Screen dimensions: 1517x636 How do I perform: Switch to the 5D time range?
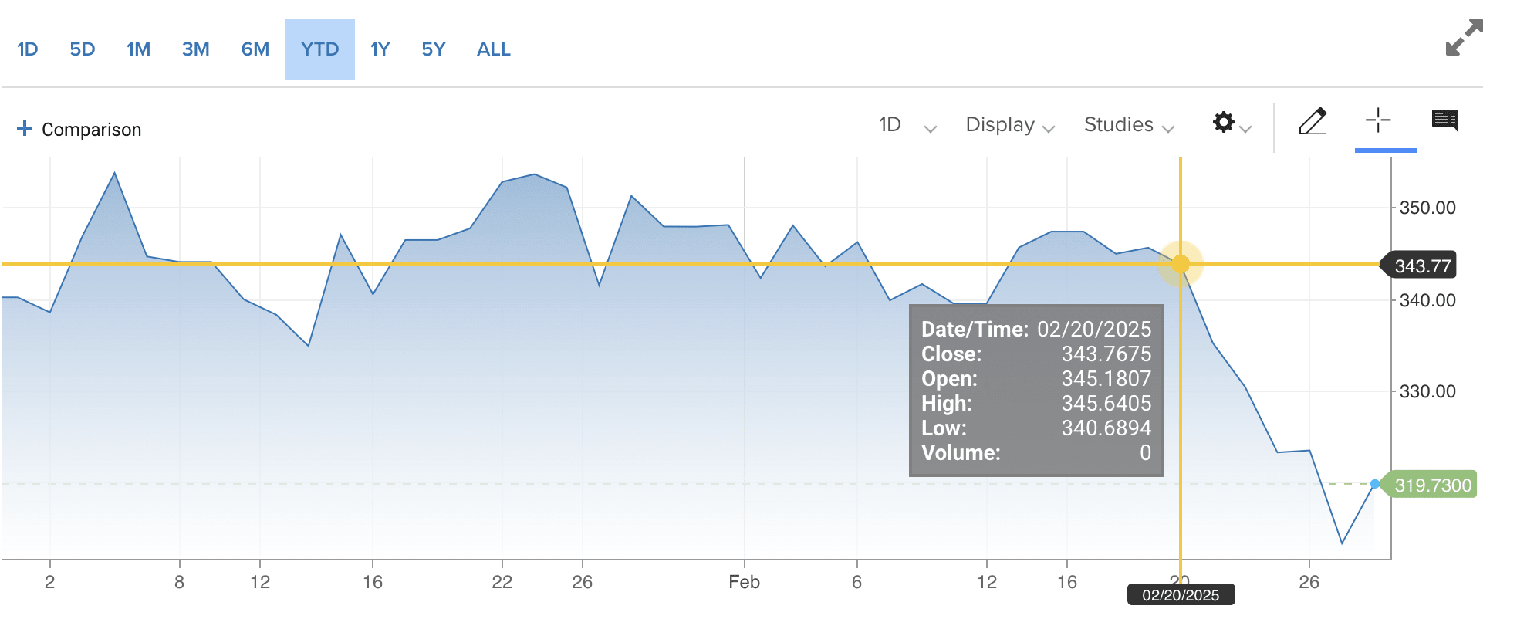tap(83, 49)
